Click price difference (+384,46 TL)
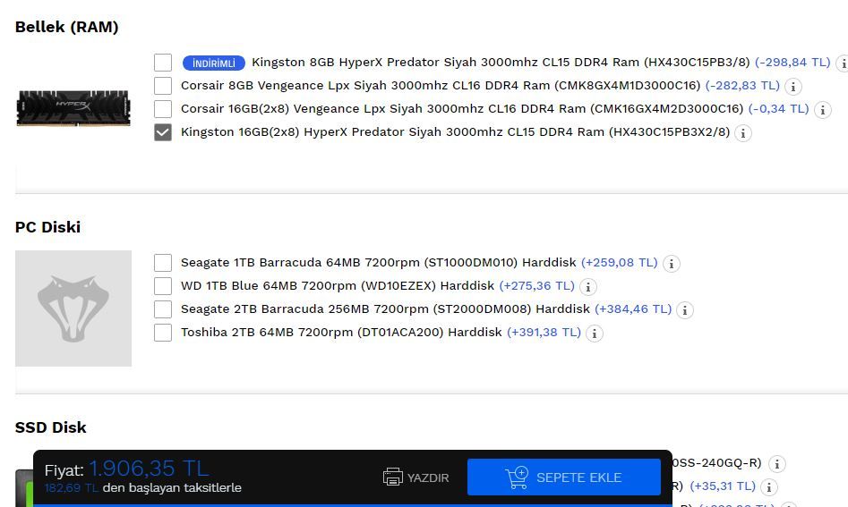 [x=633, y=308]
